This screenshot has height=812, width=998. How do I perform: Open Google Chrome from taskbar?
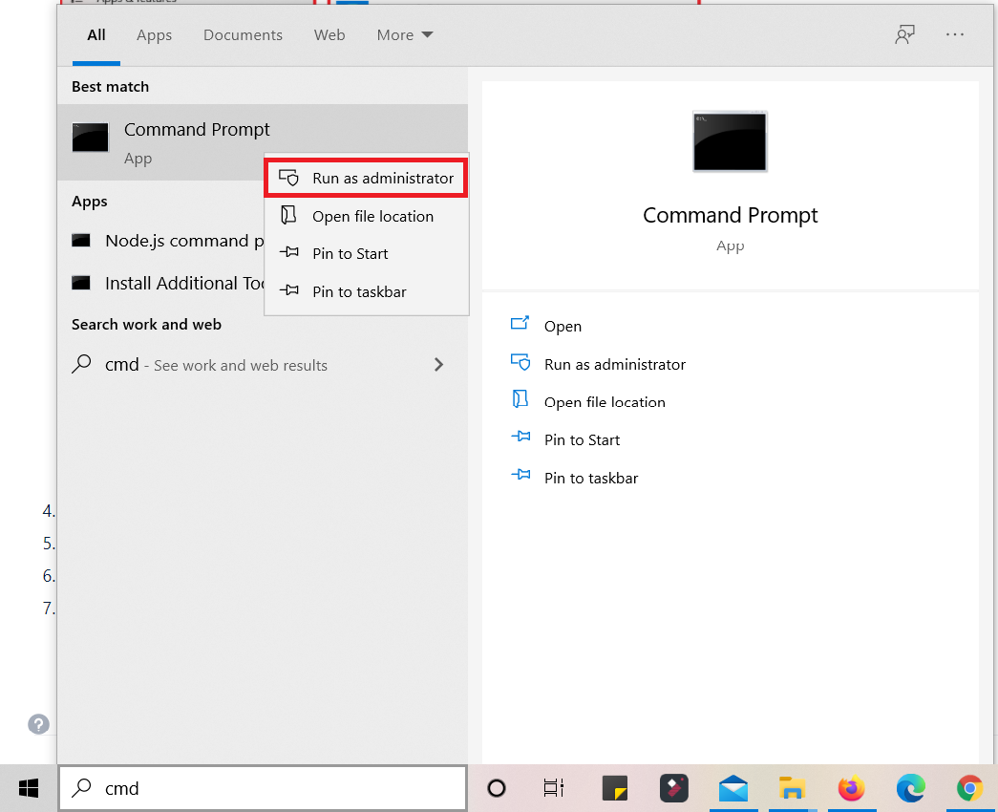tap(969, 788)
